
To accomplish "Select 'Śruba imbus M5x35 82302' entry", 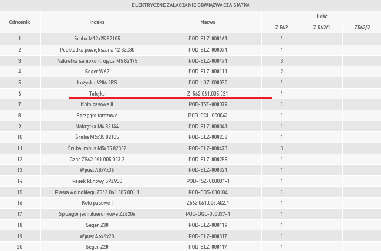I will (97, 148).
